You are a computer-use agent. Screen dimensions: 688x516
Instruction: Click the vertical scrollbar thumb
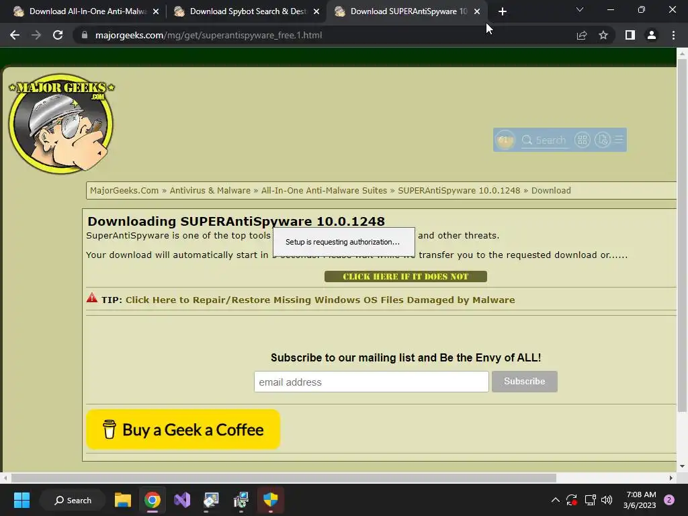(682, 234)
